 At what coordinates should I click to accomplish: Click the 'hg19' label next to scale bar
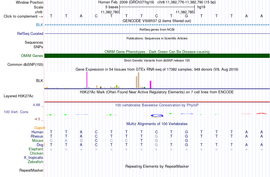[201, 7]
